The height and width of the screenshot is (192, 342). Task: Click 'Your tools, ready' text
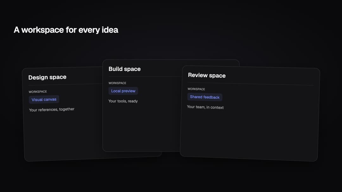pos(123,101)
